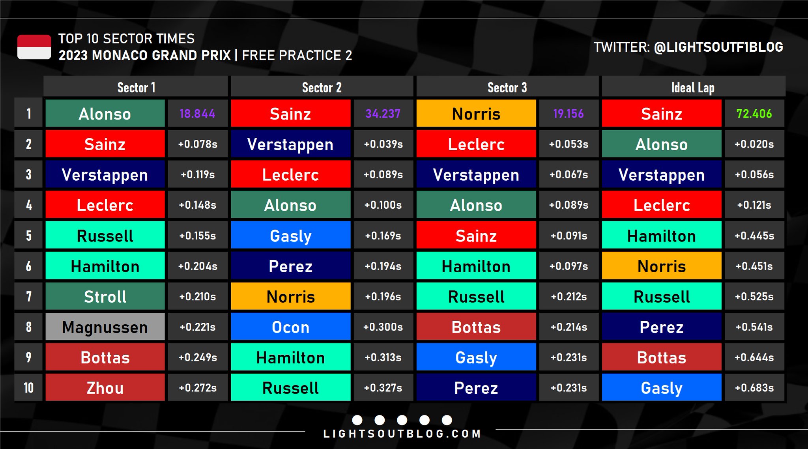Select the Sector 1 column header

(136, 87)
